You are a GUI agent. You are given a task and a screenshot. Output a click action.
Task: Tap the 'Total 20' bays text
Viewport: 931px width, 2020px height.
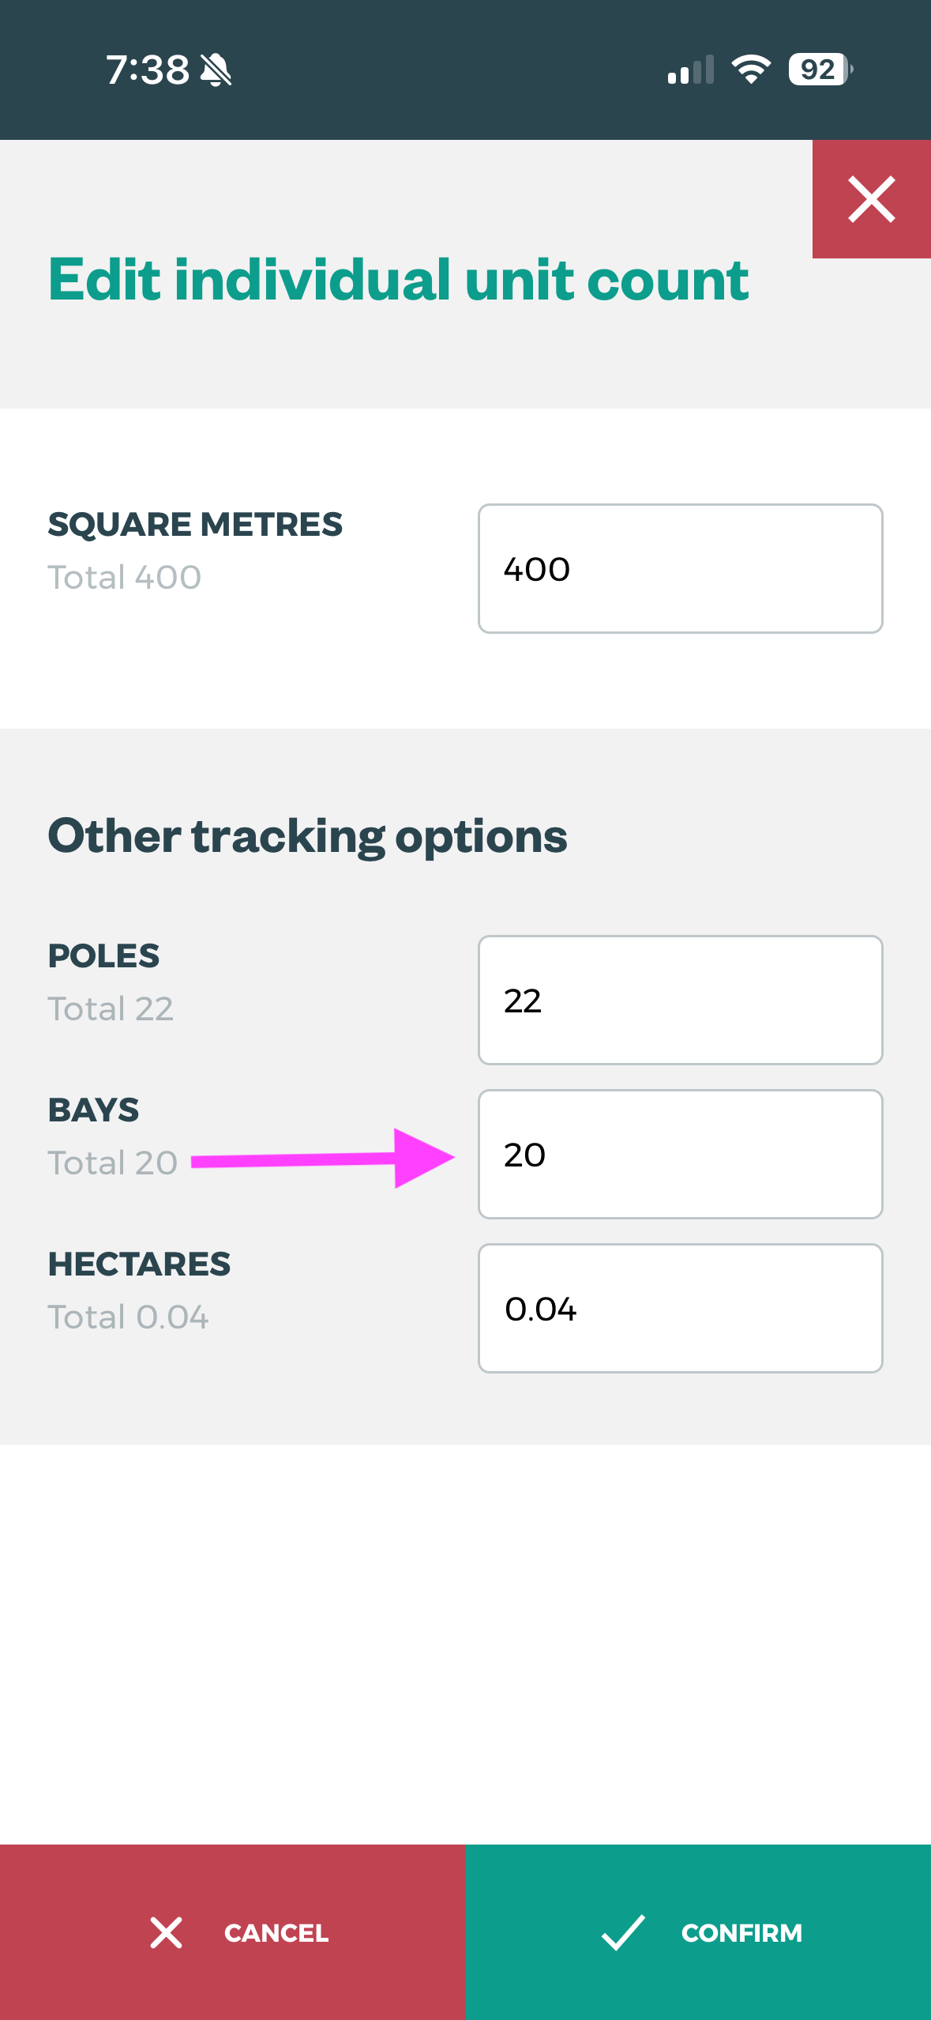[x=113, y=1163]
